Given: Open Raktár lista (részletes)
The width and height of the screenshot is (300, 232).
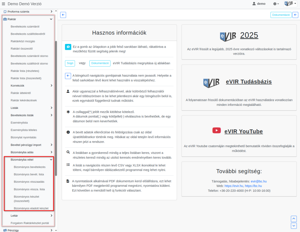Looking at the screenshot, I should pos(25,71).
